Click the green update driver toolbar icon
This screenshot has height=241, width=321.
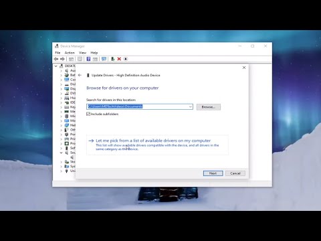tap(113, 59)
